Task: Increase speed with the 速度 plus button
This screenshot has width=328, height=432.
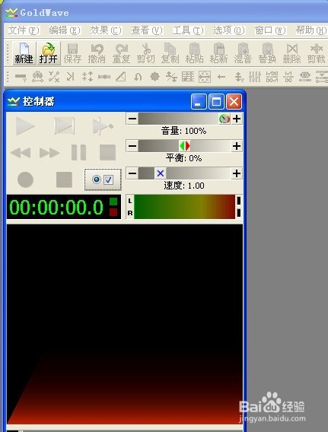Action: tap(237, 173)
